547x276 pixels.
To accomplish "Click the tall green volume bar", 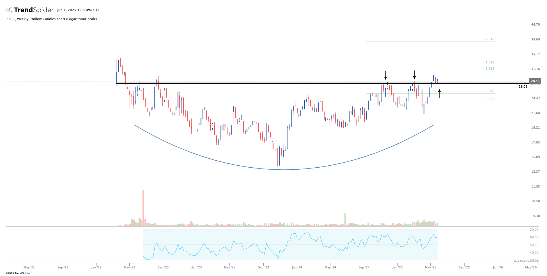I will [x=345, y=220].
